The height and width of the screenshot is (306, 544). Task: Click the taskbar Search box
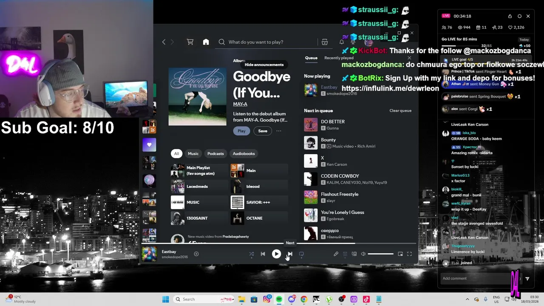(x=203, y=299)
